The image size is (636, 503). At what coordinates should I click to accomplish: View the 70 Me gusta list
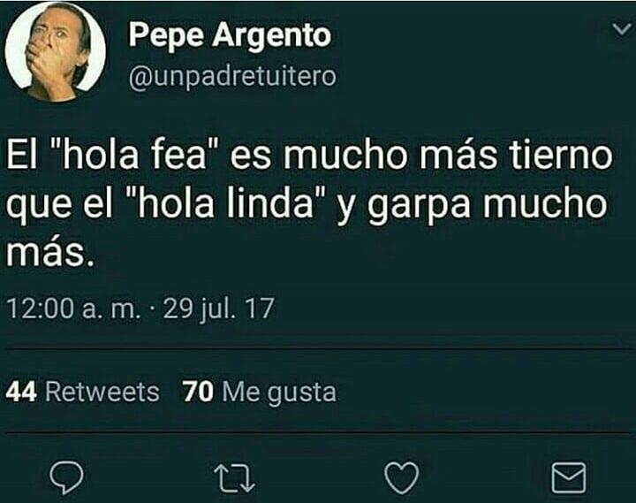click(260, 392)
